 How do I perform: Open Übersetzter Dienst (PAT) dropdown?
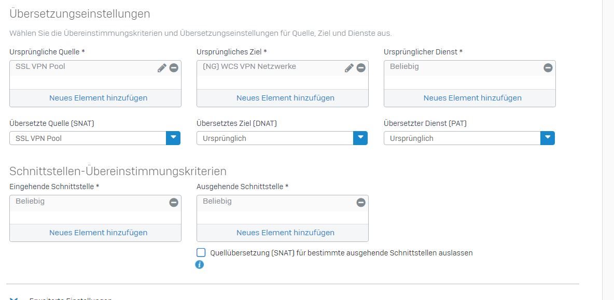pos(469,138)
